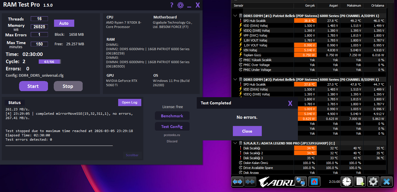Image resolution: width=397 pixels, height=192 pixels.
Task: Click lightning icon beside 1,0V VOUT Voltaj
Action: pyautogui.click(x=240, y=45)
